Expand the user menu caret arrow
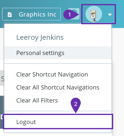Image resolution: width=124 pixels, height=136 pixels. tap(110, 15)
